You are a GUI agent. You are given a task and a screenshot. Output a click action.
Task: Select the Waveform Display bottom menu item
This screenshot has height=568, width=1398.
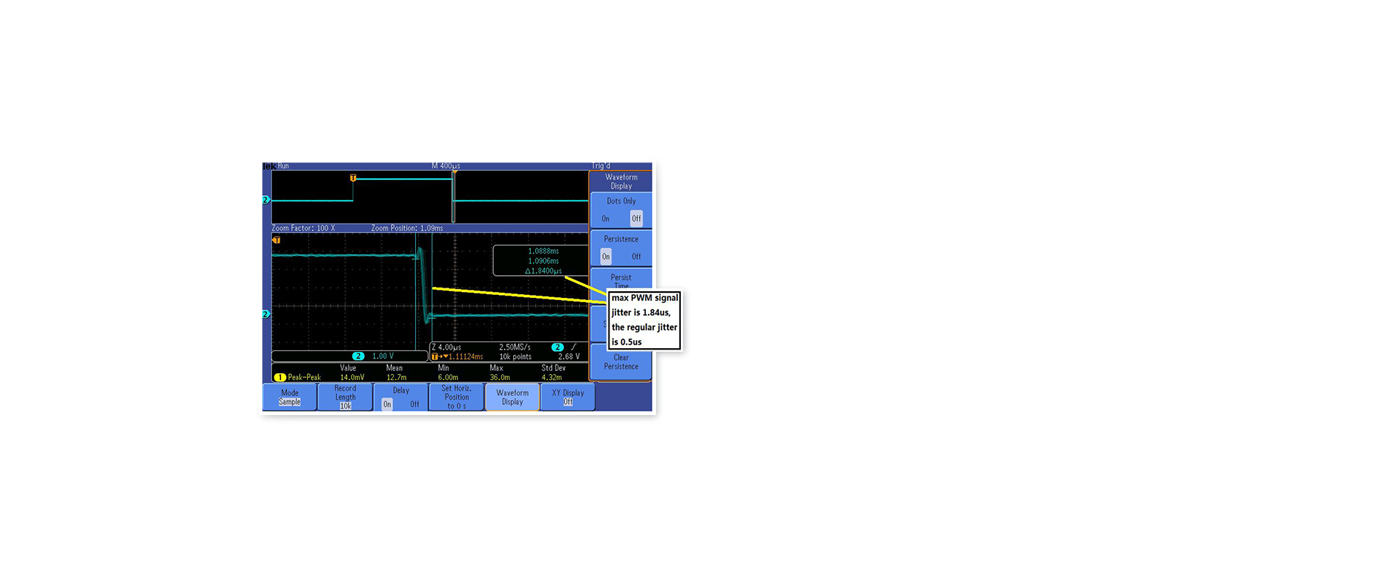[x=512, y=398]
